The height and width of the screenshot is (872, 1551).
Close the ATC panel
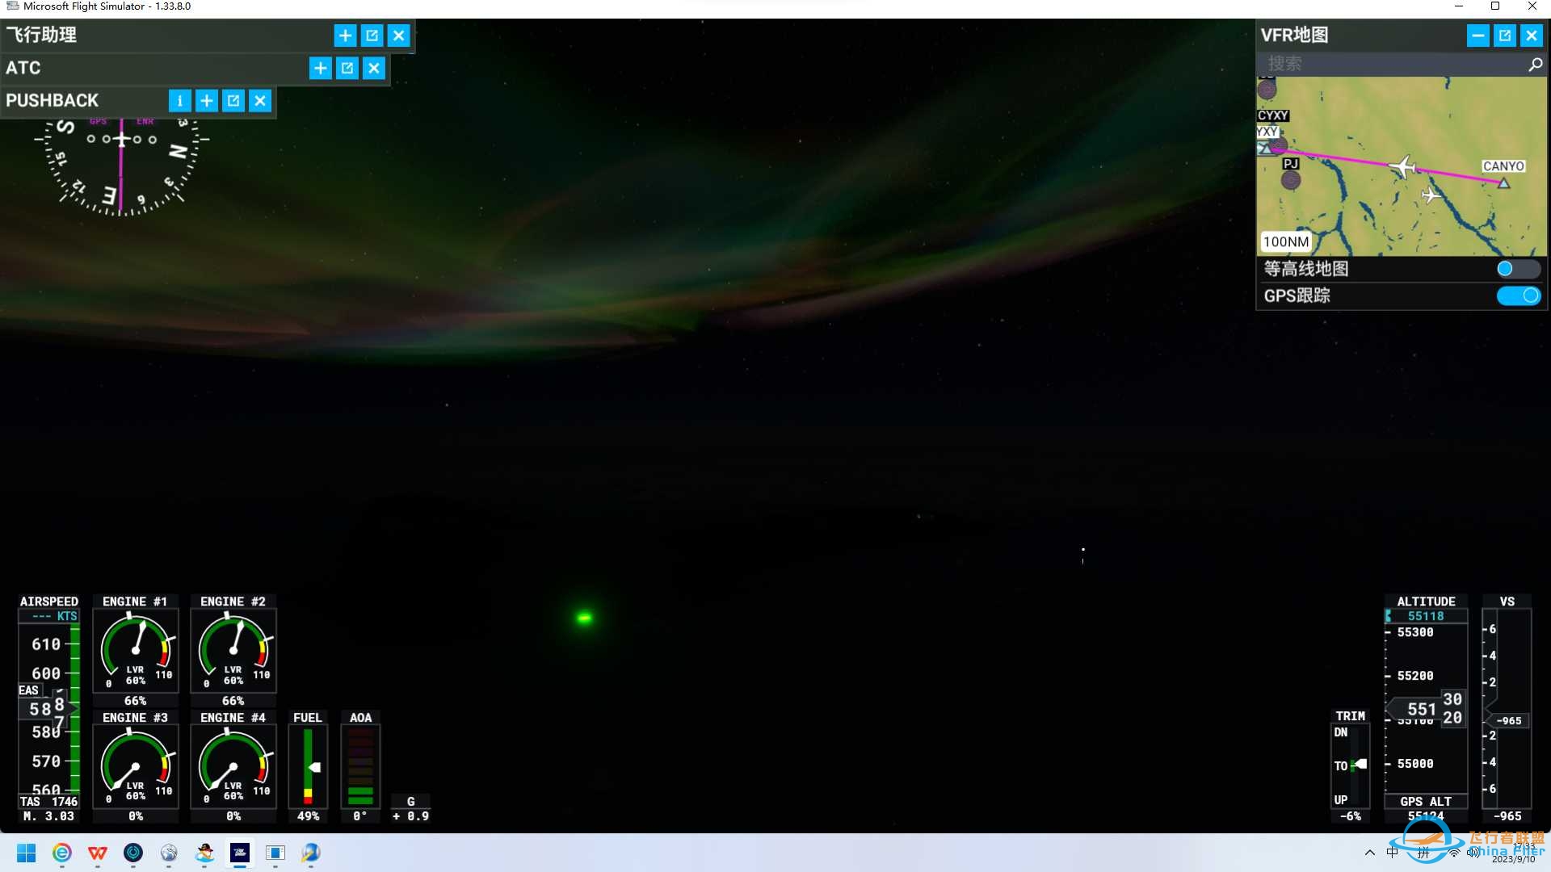[x=374, y=69]
